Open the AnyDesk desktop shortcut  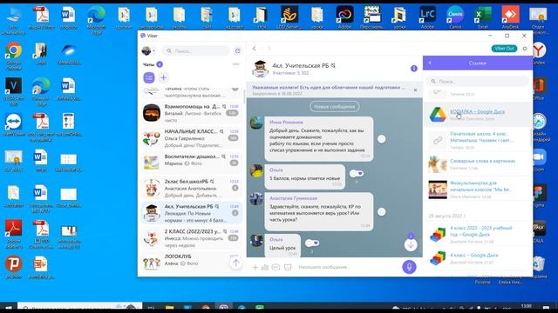pos(510,17)
